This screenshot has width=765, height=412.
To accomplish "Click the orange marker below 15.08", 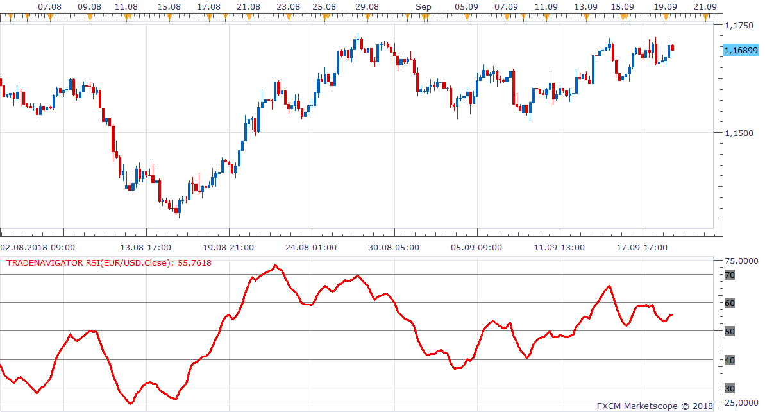I will pos(169,17).
